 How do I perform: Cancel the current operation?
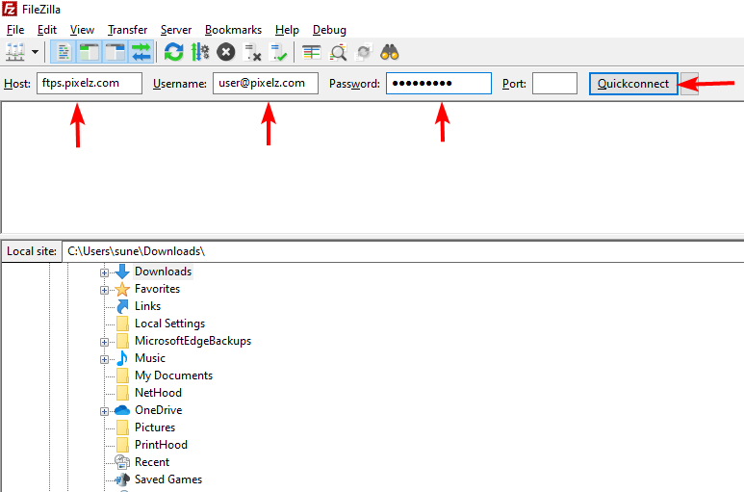click(226, 52)
